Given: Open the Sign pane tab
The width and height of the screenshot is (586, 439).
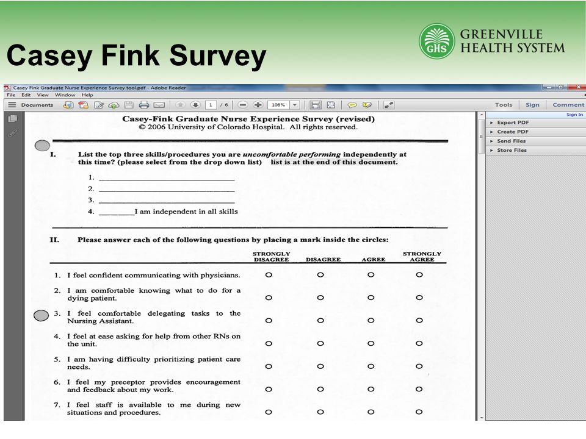Looking at the screenshot, I should (x=532, y=105).
